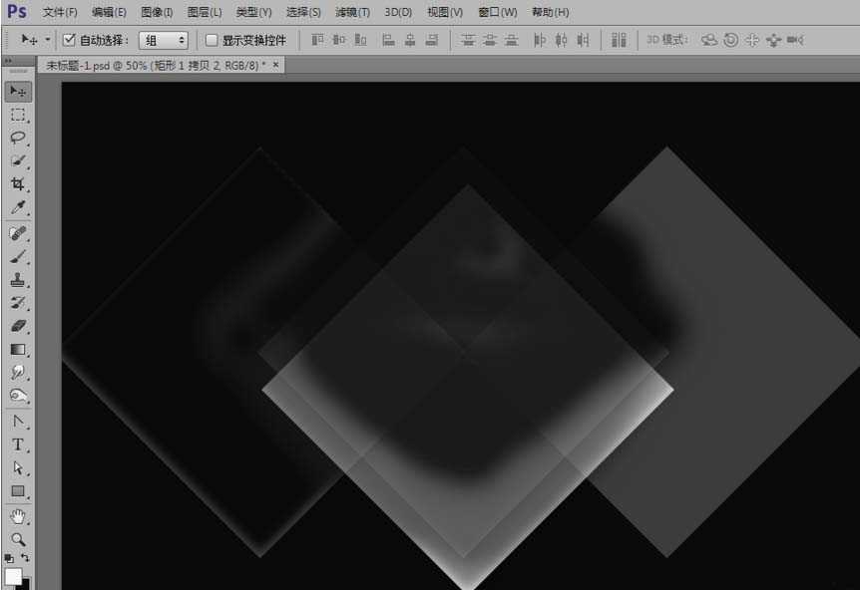The width and height of the screenshot is (860, 590).
Task: Open the 视图(V) menu
Action: point(445,12)
